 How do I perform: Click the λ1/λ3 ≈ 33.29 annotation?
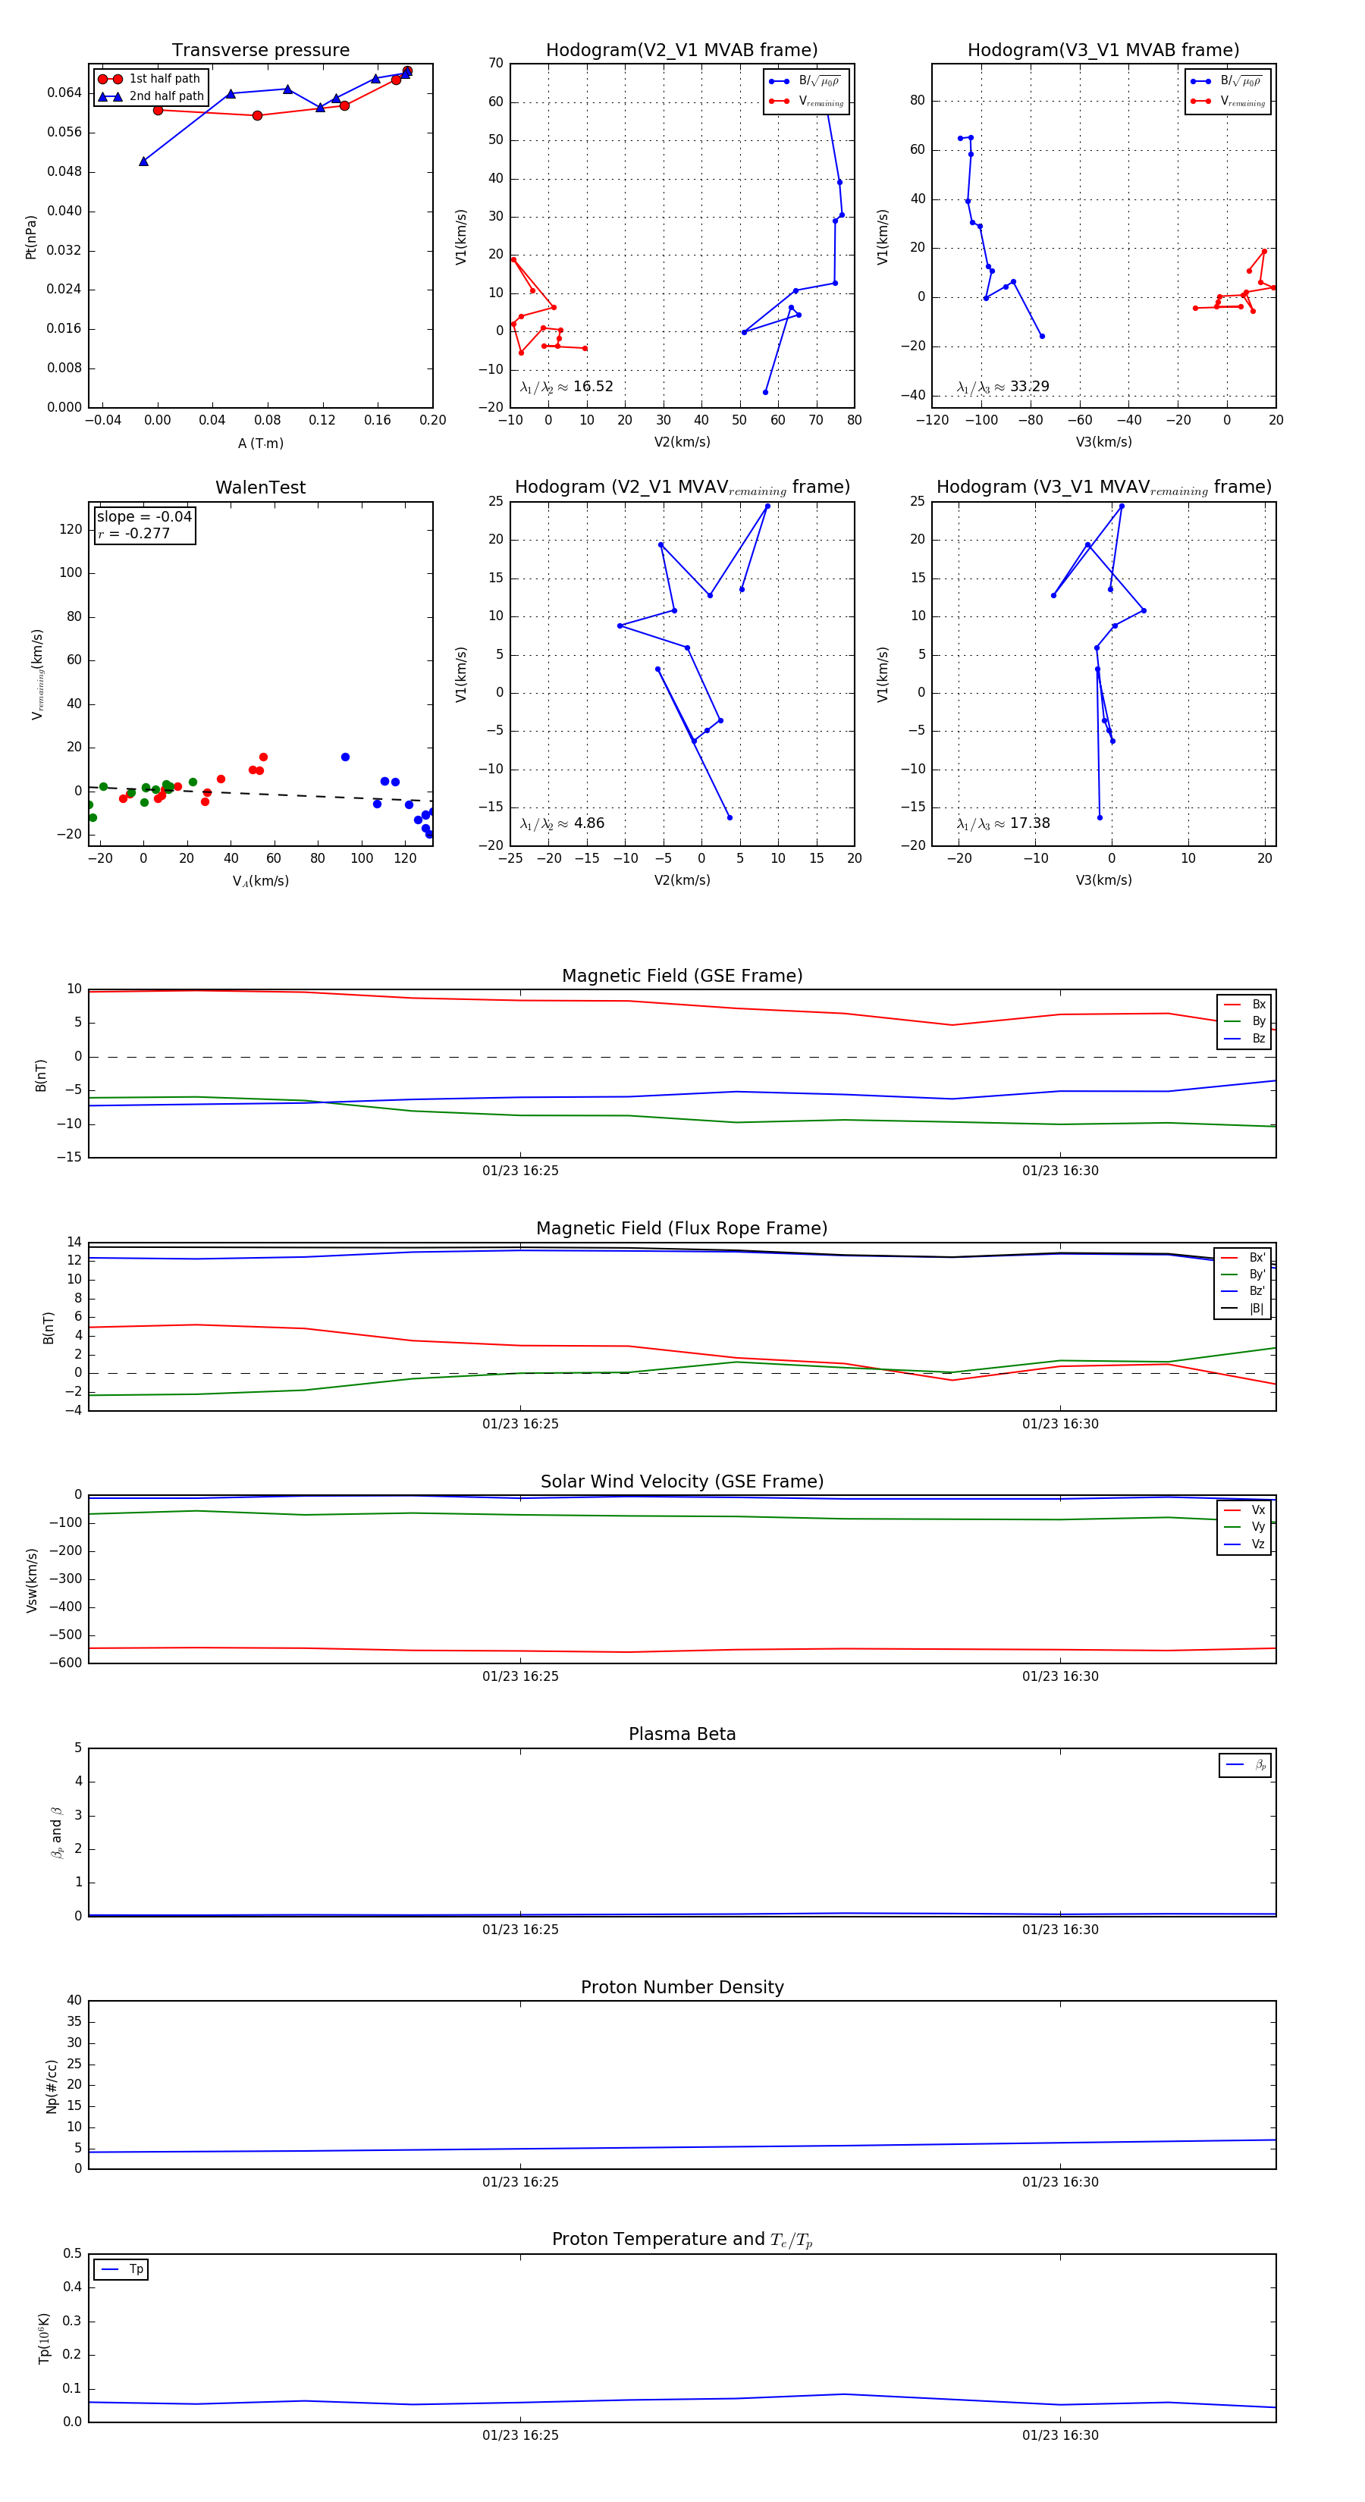pos(1003,387)
